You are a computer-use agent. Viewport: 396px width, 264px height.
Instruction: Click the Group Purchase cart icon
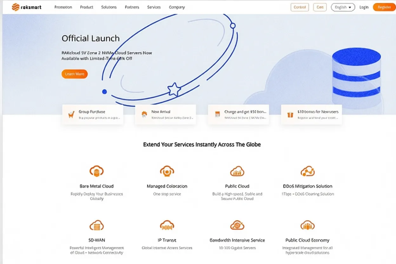pyautogui.click(x=72, y=115)
